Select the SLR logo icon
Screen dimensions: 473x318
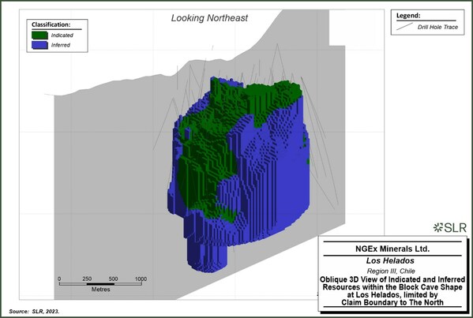coord(437,227)
